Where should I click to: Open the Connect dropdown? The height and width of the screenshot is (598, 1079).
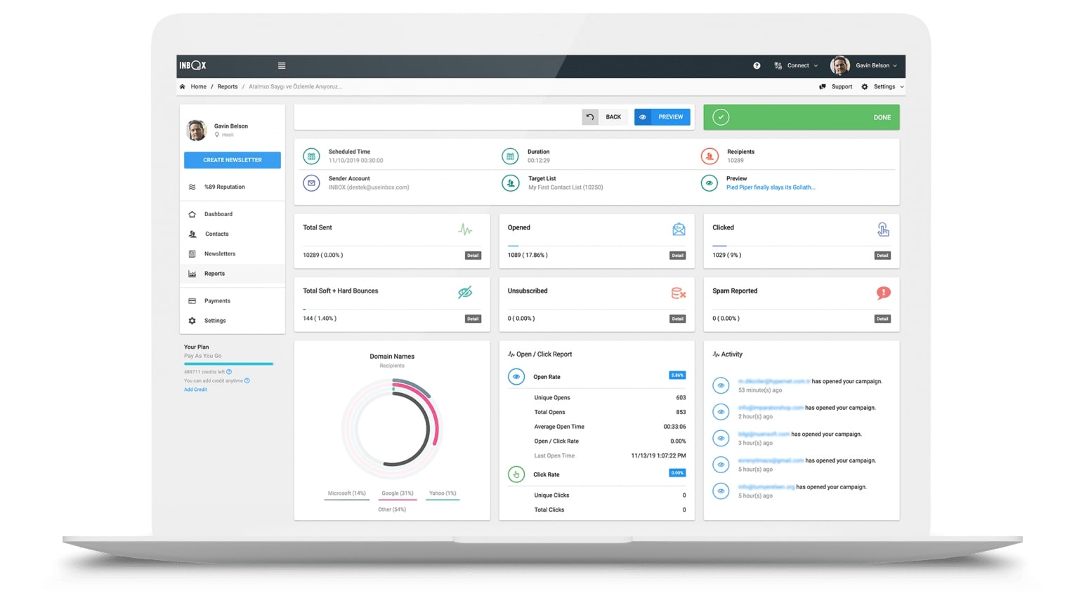pos(796,65)
